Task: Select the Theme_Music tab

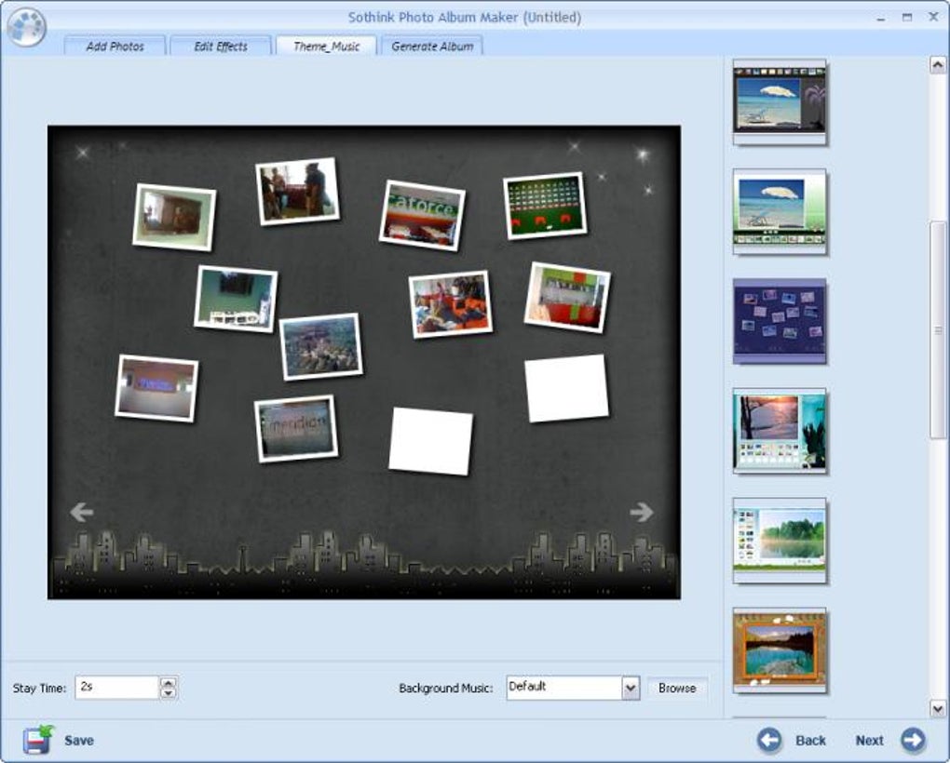Action: point(327,46)
